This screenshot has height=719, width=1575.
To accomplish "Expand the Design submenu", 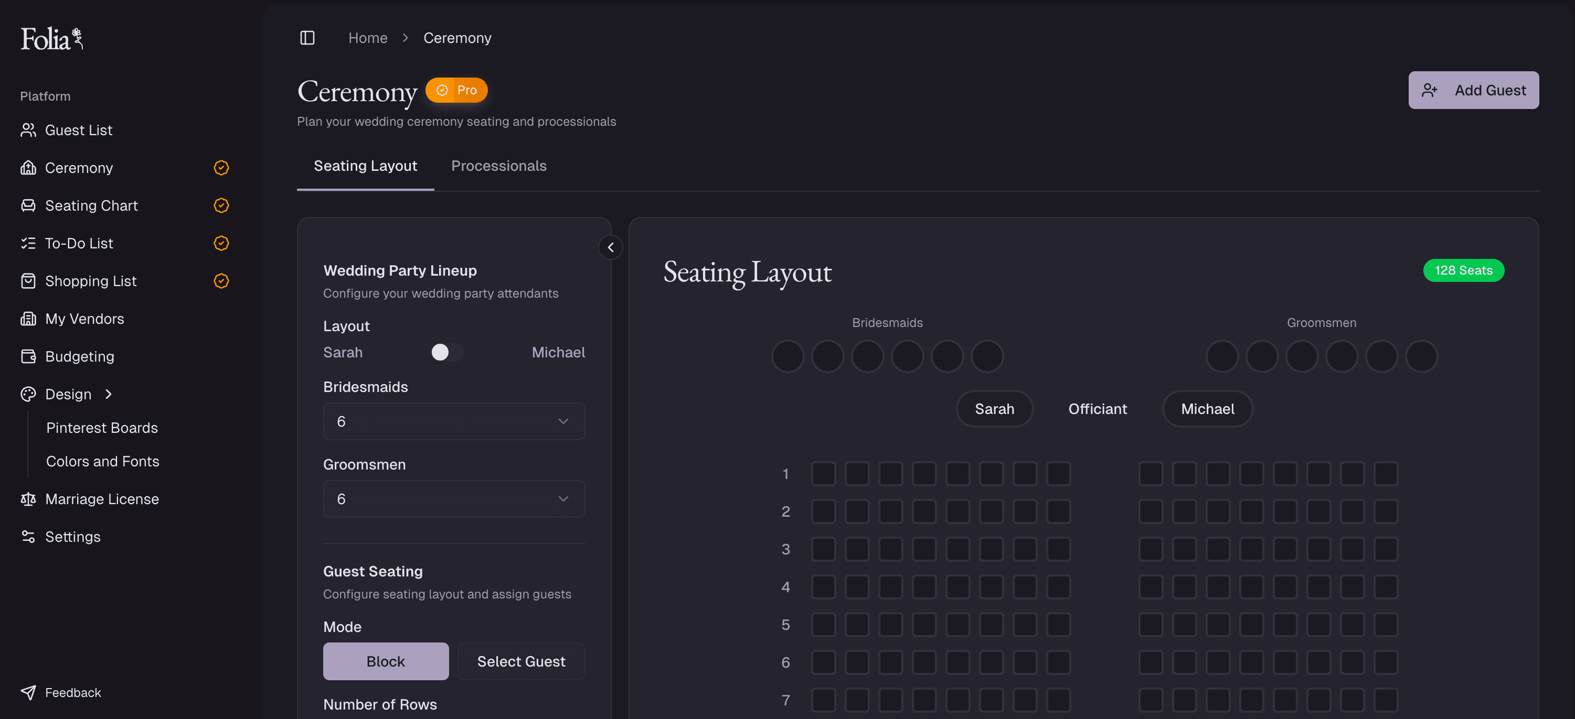I will (x=108, y=394).
